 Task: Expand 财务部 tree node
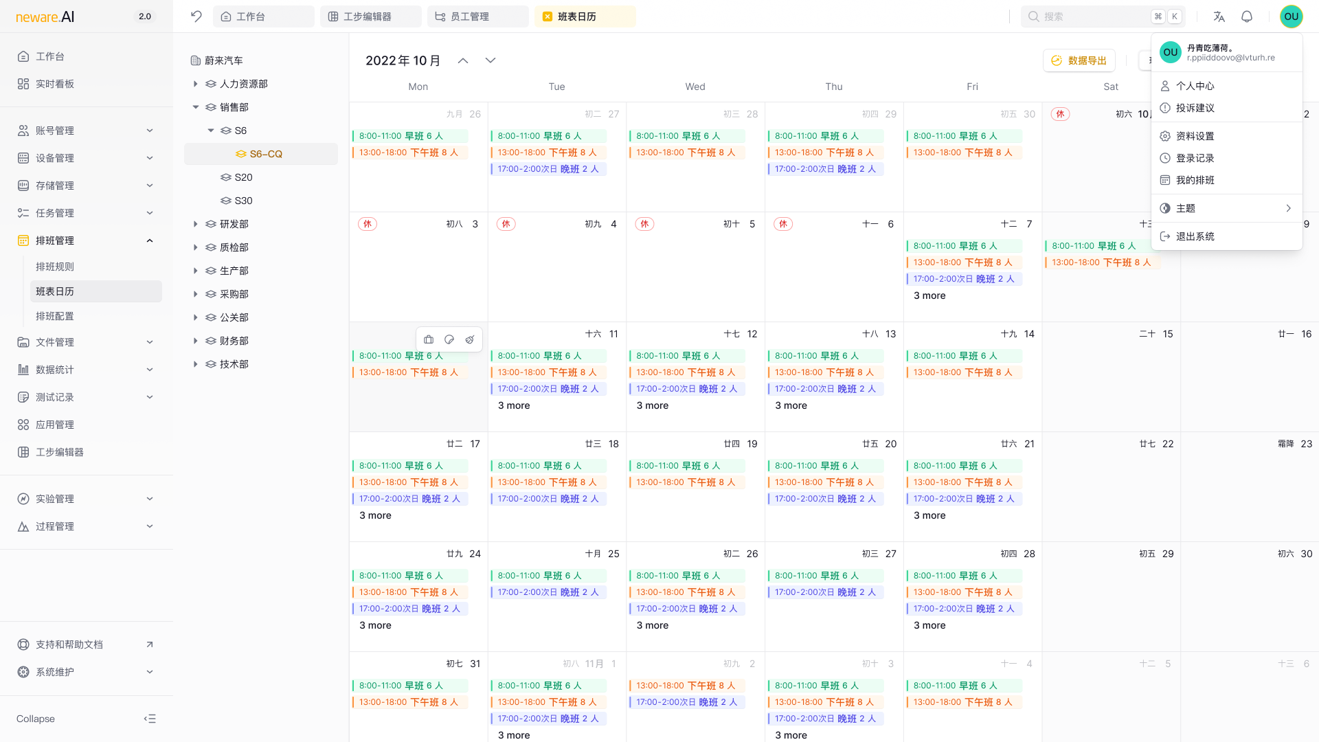(195, 341)
